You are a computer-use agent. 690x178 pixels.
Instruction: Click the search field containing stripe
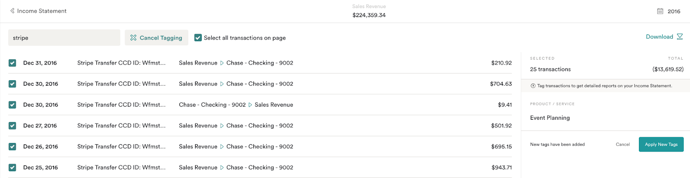pyautogui.click(x=64, y=38)
